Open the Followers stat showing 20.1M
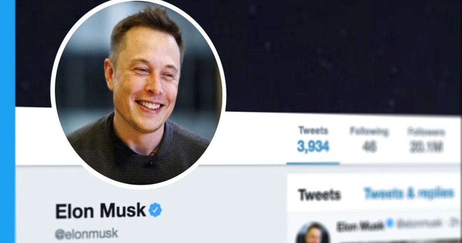Viewport: 462px width, 243px height. tap(426, 140)
